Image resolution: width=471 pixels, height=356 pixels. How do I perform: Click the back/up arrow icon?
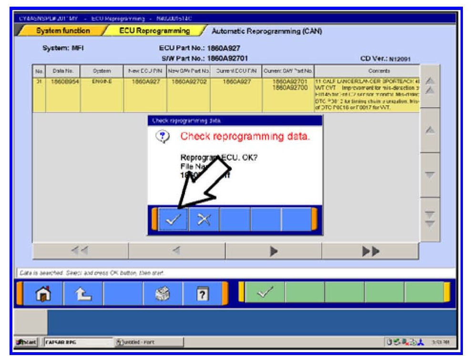(x=82, y=294)
